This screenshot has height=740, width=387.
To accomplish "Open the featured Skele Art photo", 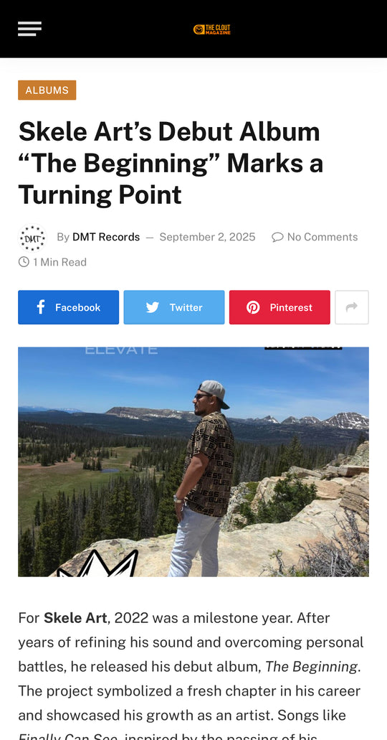I will pyautogui.click(x=193, y=462).
